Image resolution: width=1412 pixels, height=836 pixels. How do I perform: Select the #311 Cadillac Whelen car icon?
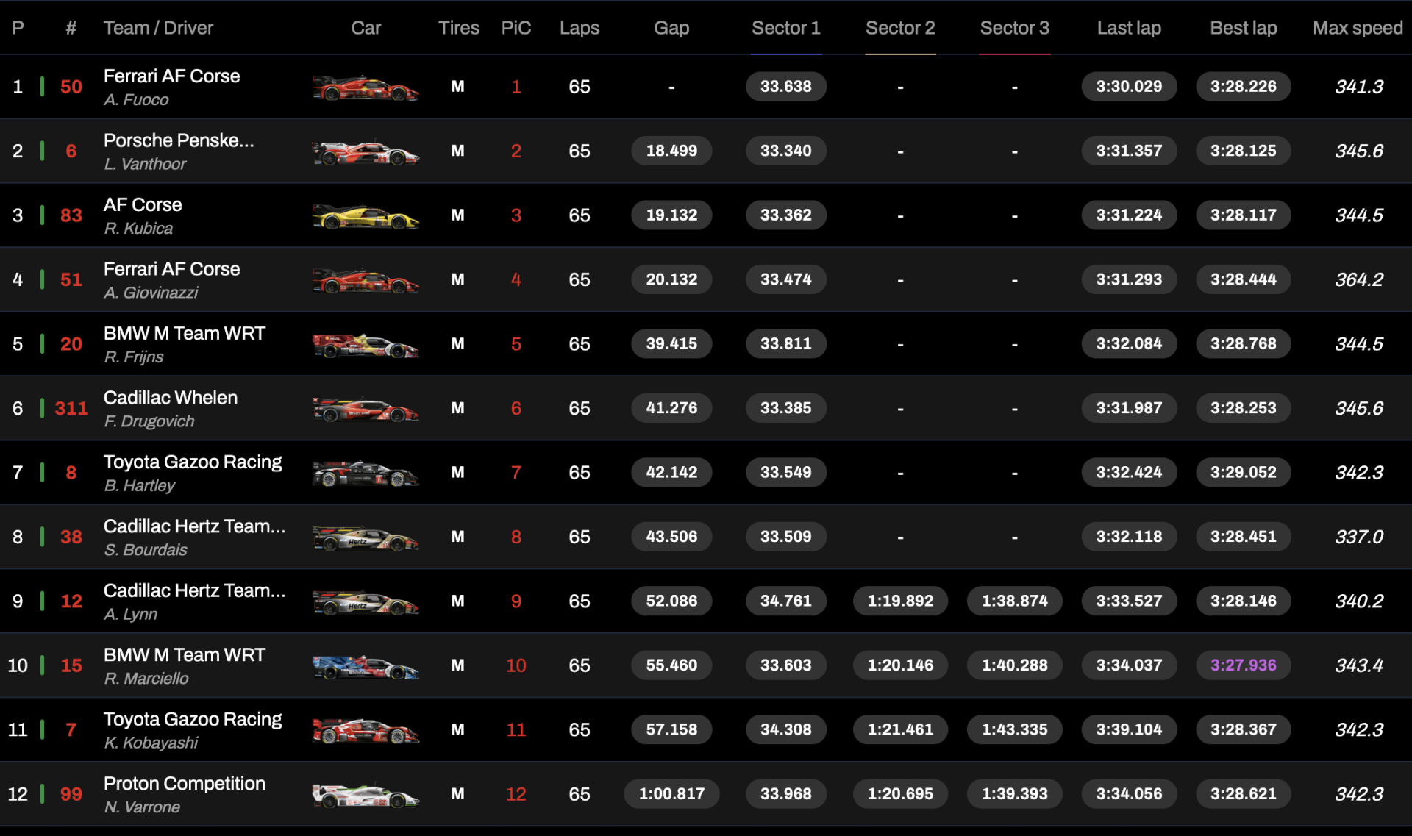tap(366, 409)
